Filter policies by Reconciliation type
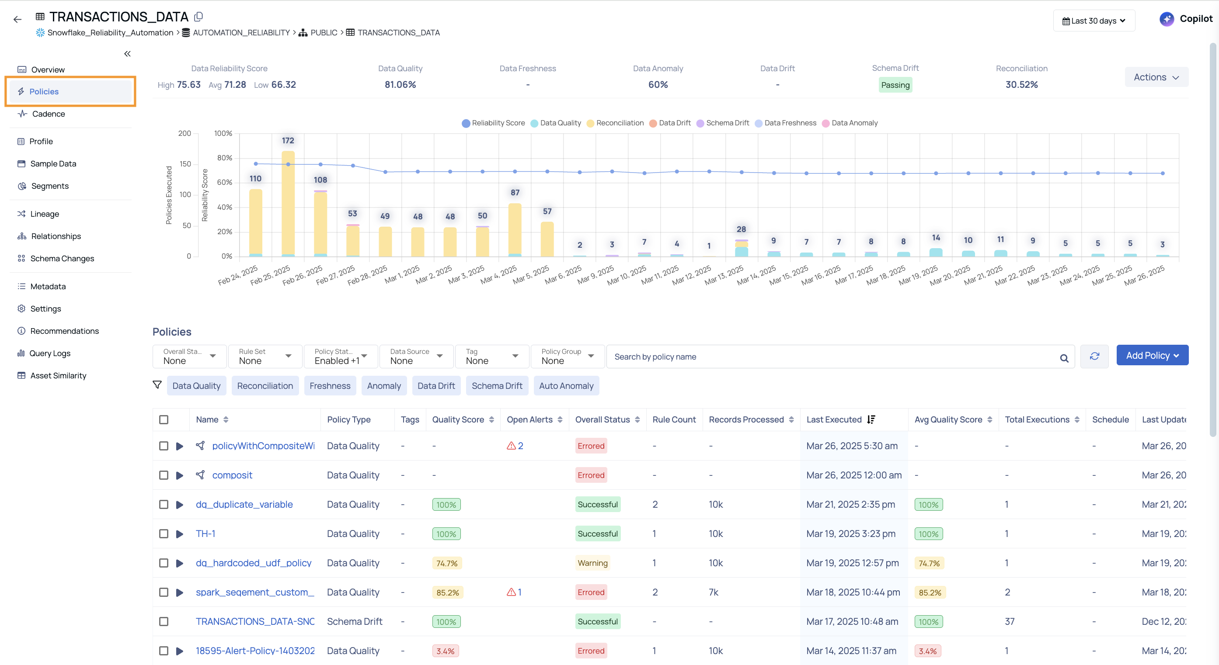The width and height of the screenshot is (1219, 665). click(265, 386)
